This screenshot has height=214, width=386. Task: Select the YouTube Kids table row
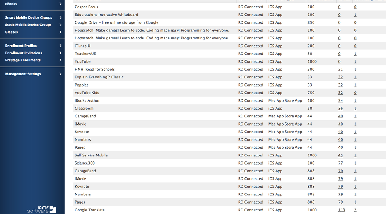pyautogui.click(x=229, y=93)
